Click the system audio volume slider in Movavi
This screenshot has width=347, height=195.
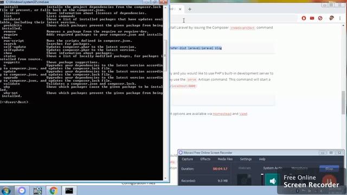[x=262, y=179]
